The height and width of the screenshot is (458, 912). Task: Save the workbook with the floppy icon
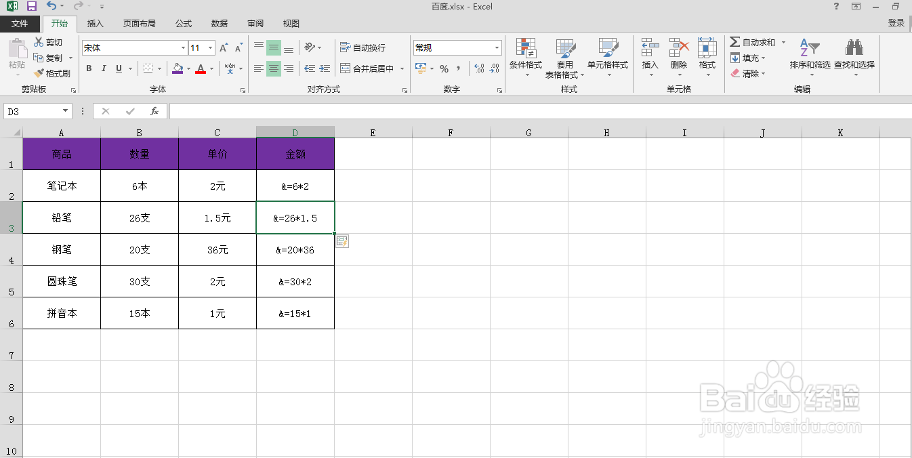32,6
